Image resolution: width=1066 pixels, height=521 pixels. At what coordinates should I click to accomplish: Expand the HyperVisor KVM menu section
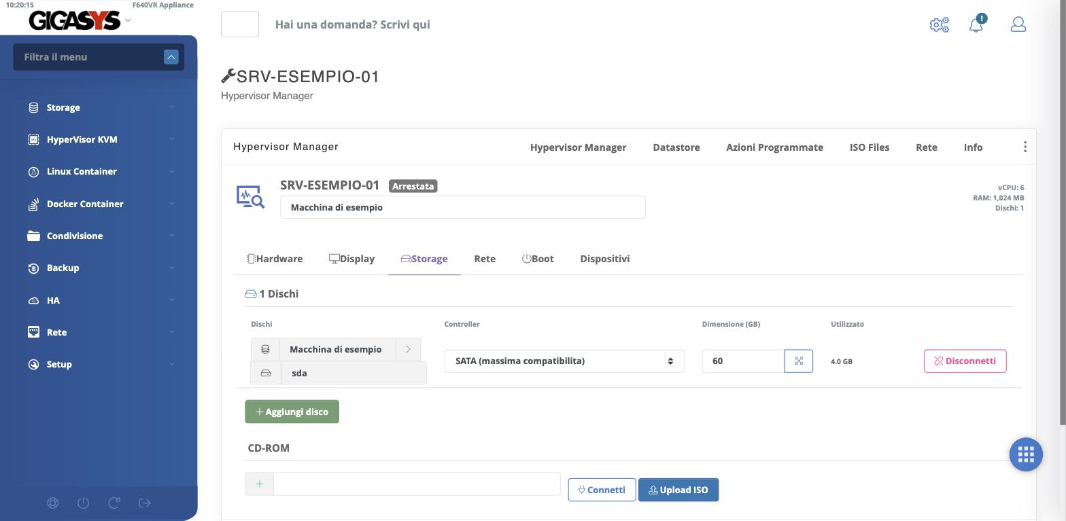pyautogui.click(x=172, y=139)
